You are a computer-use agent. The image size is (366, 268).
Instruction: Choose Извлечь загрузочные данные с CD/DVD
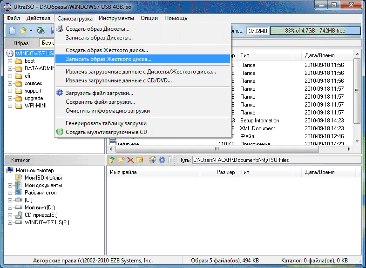[x=142, y=80]
